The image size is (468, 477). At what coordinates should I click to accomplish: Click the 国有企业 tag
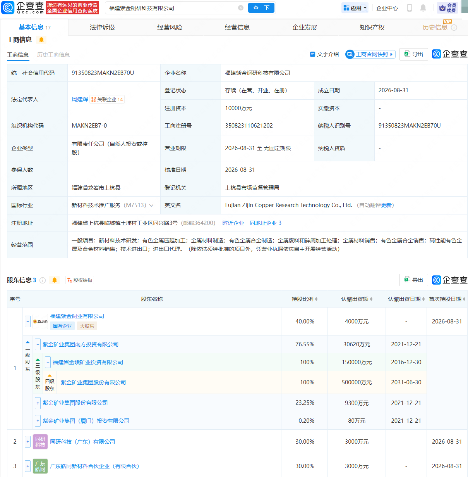coord(62,326)
